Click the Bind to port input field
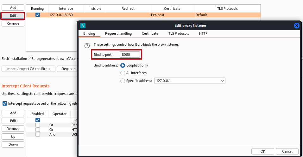Image resolution: width=303 pixels, height=157 pixels. click(x=130, y=55)
